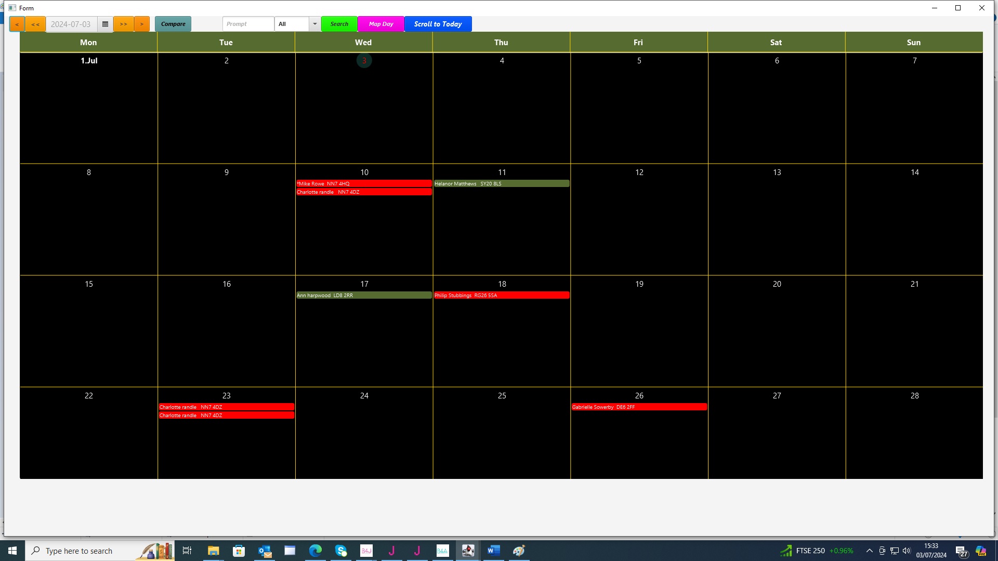Image resolution: width=998 pixels, height=561 pixels.
Task: Open Outlook from the taskbar
Action: pos(265,551)
